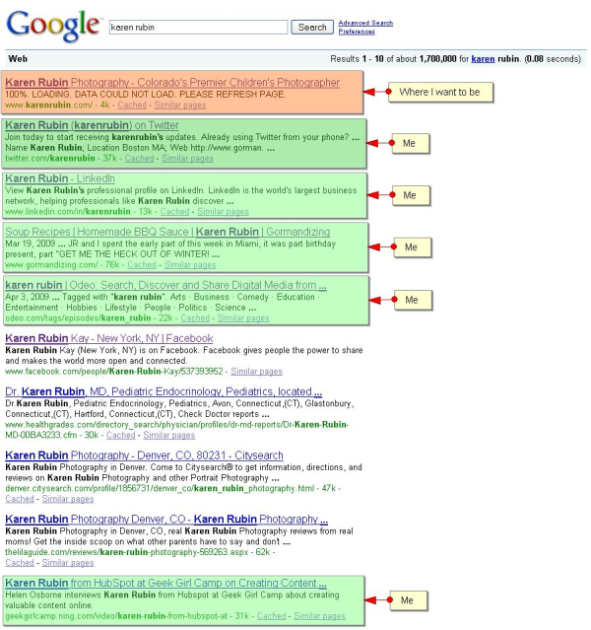This screenshot has width=591, height=630.
Task: Open Karen Rubin from HubSpot Geek Girl Camp result
Action: pyautogui.click(x=165, y=583)
